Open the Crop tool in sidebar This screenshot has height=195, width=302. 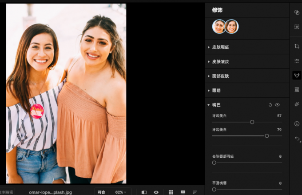(x=297, y=46)
